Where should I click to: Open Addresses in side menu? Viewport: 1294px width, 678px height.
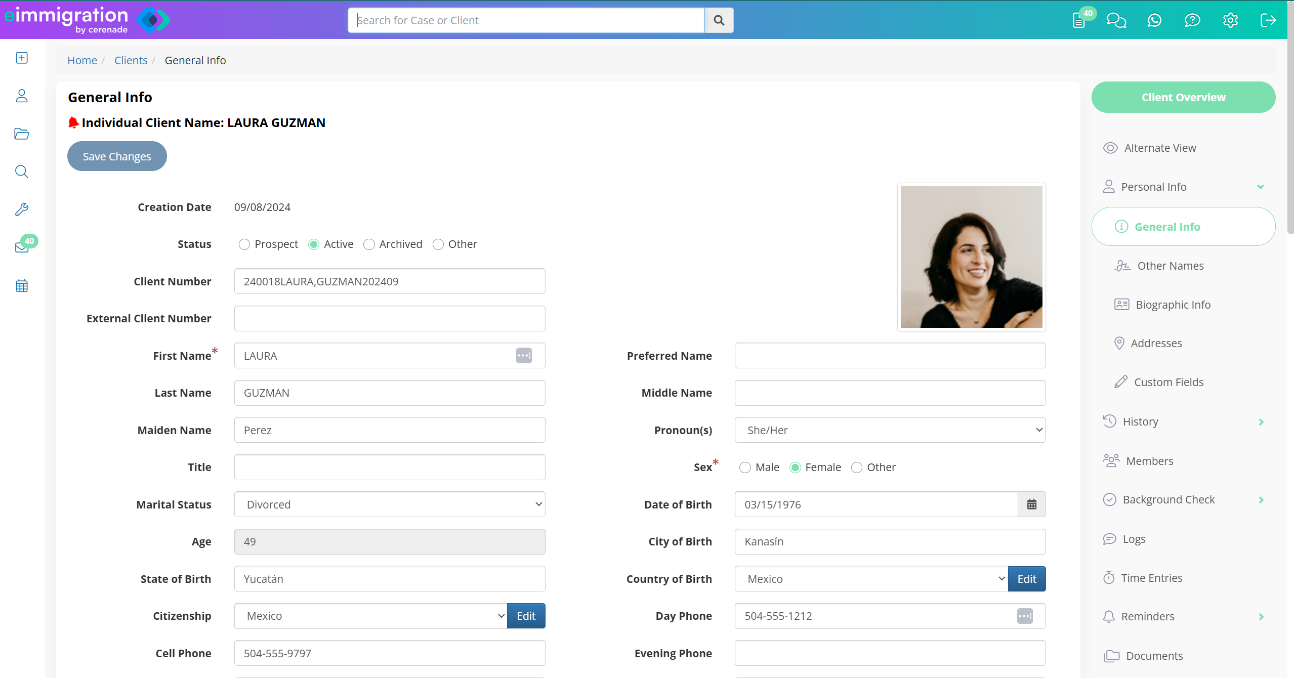click(x=1156, y=343)
